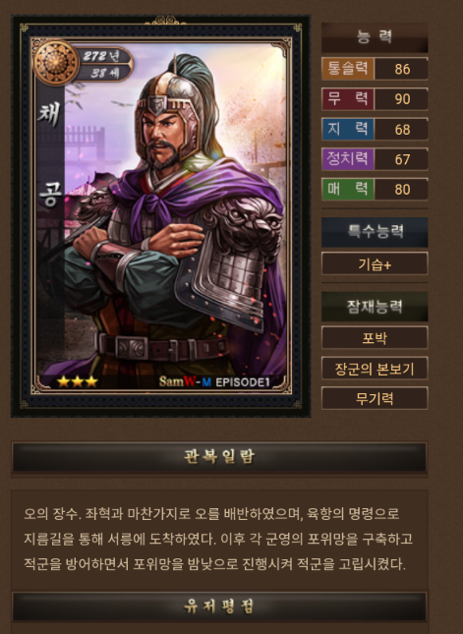
Task: Click the biography description text box
Action: click(x=219, y=539)
